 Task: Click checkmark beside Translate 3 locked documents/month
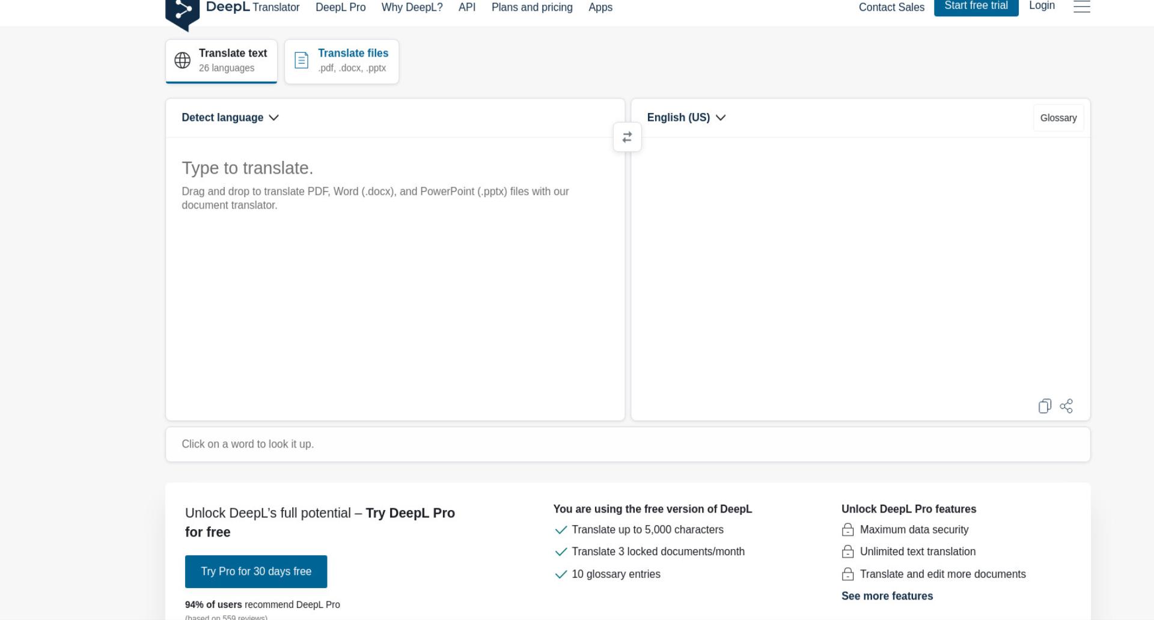pos(561,552)
